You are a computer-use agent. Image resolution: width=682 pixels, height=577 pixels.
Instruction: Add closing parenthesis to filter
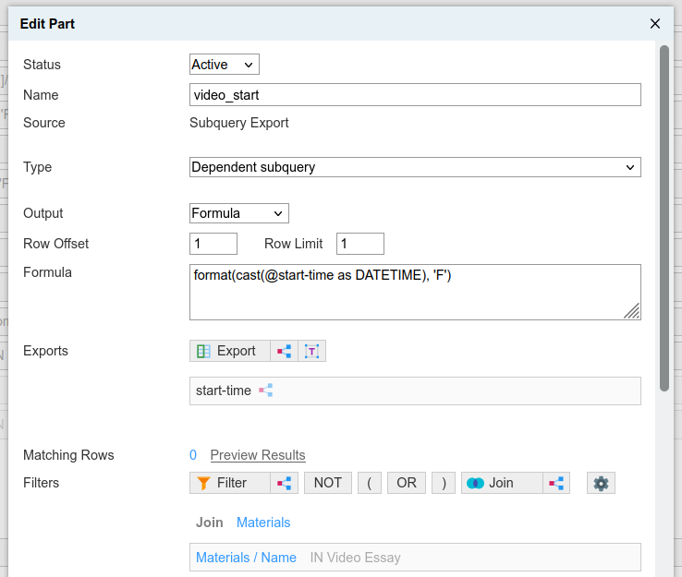pos(444,483)
